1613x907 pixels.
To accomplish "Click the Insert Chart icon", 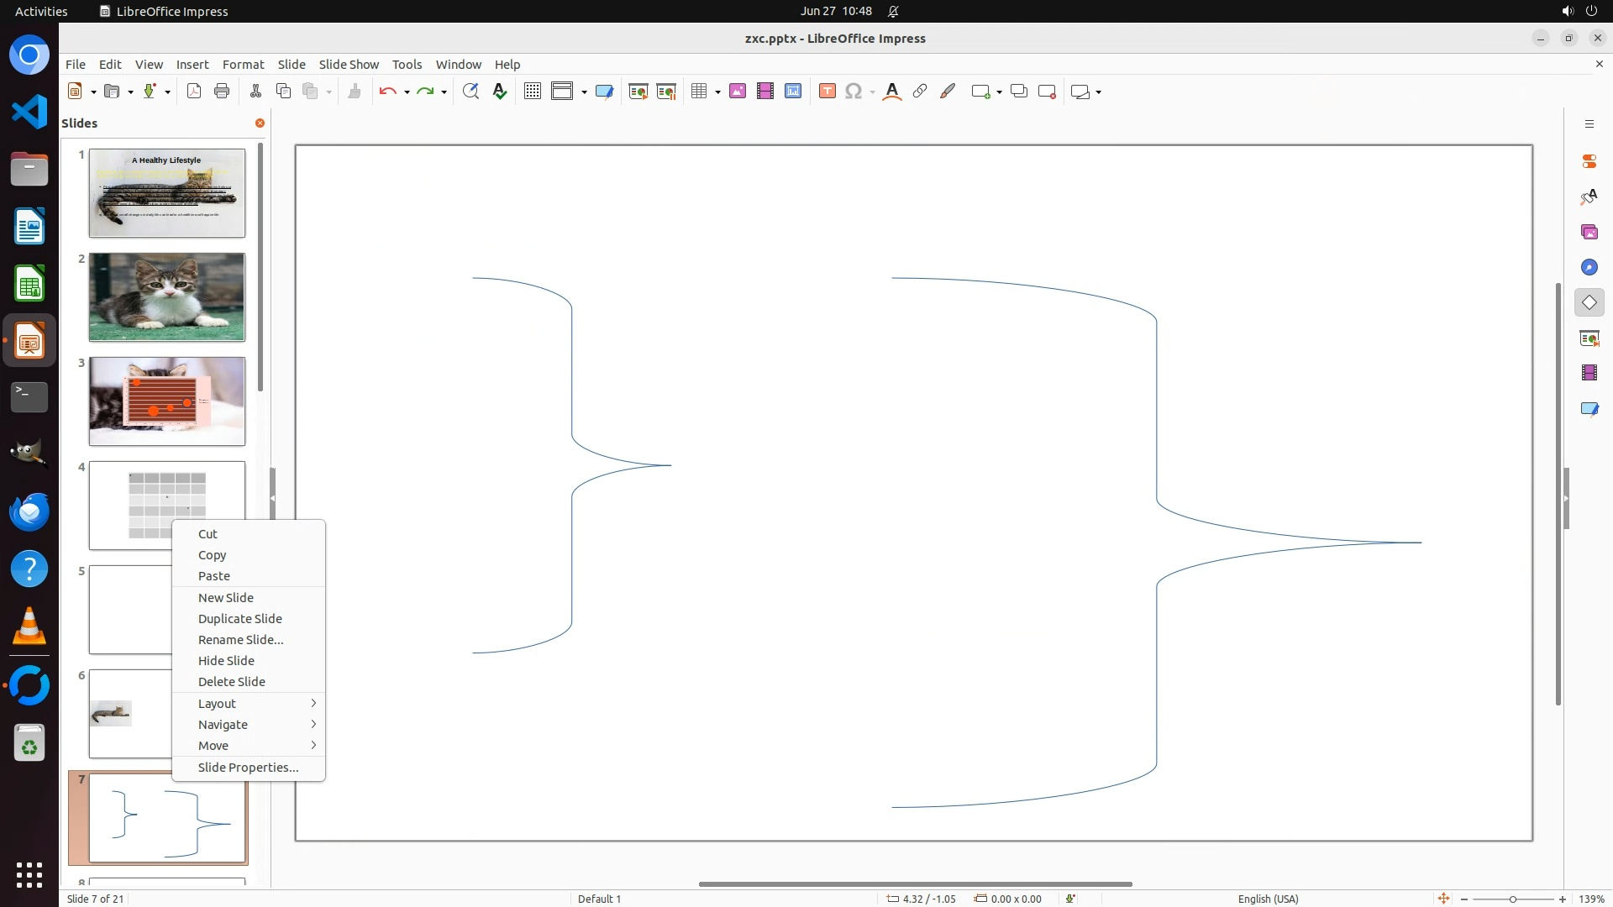I will [x=793, y=92].
